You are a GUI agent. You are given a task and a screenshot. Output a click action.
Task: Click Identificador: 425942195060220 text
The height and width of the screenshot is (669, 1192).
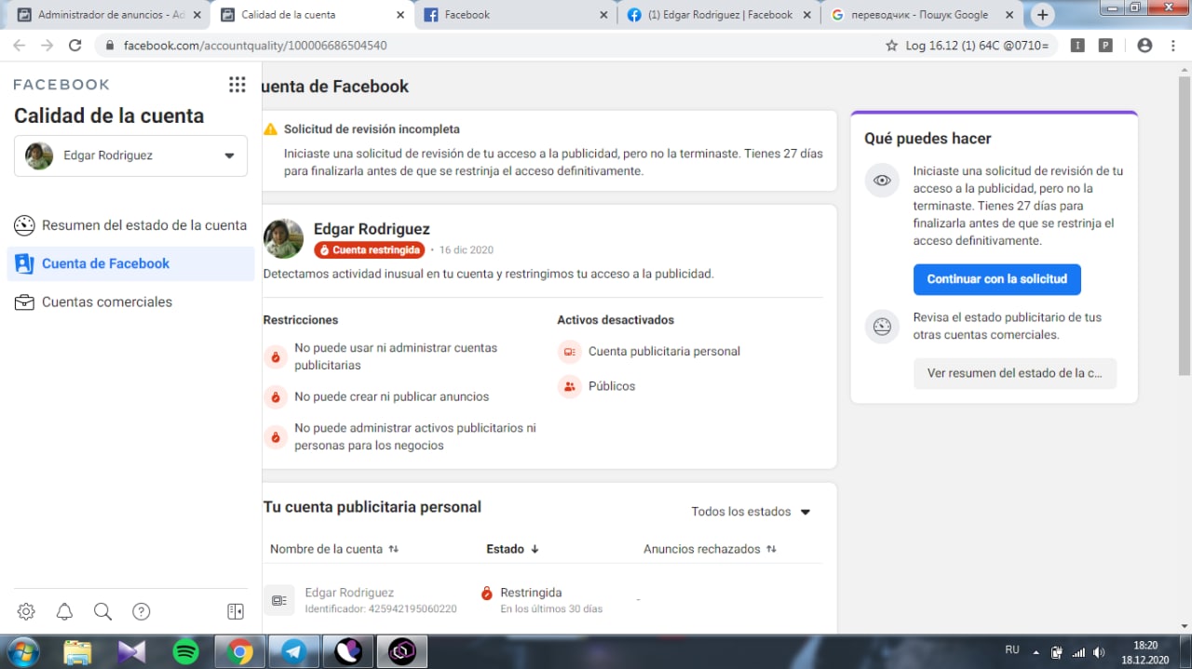[381, 609]
